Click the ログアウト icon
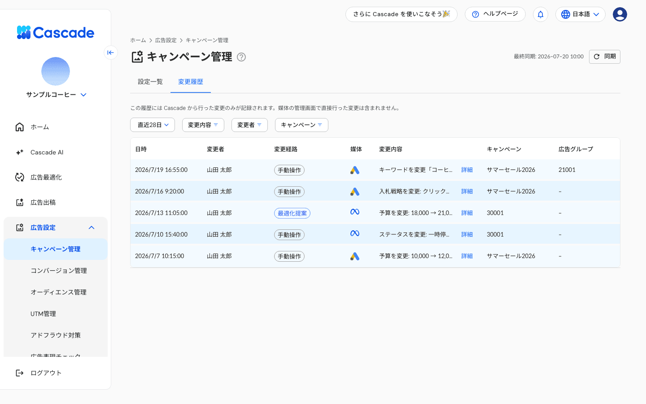The height and width of the screenshot is (404, 646). click(20, 373)
